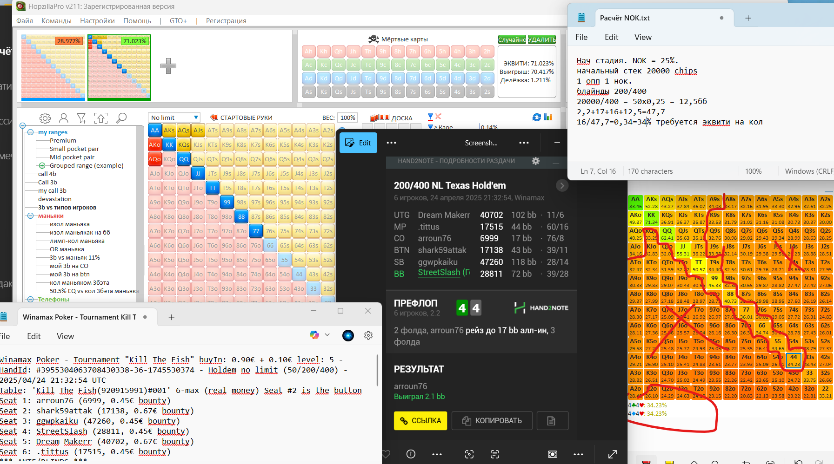This screenshot has height=464, width=834.
Task: Open the Файл menu in FlopzillaPro
Action: coord(25,21)
